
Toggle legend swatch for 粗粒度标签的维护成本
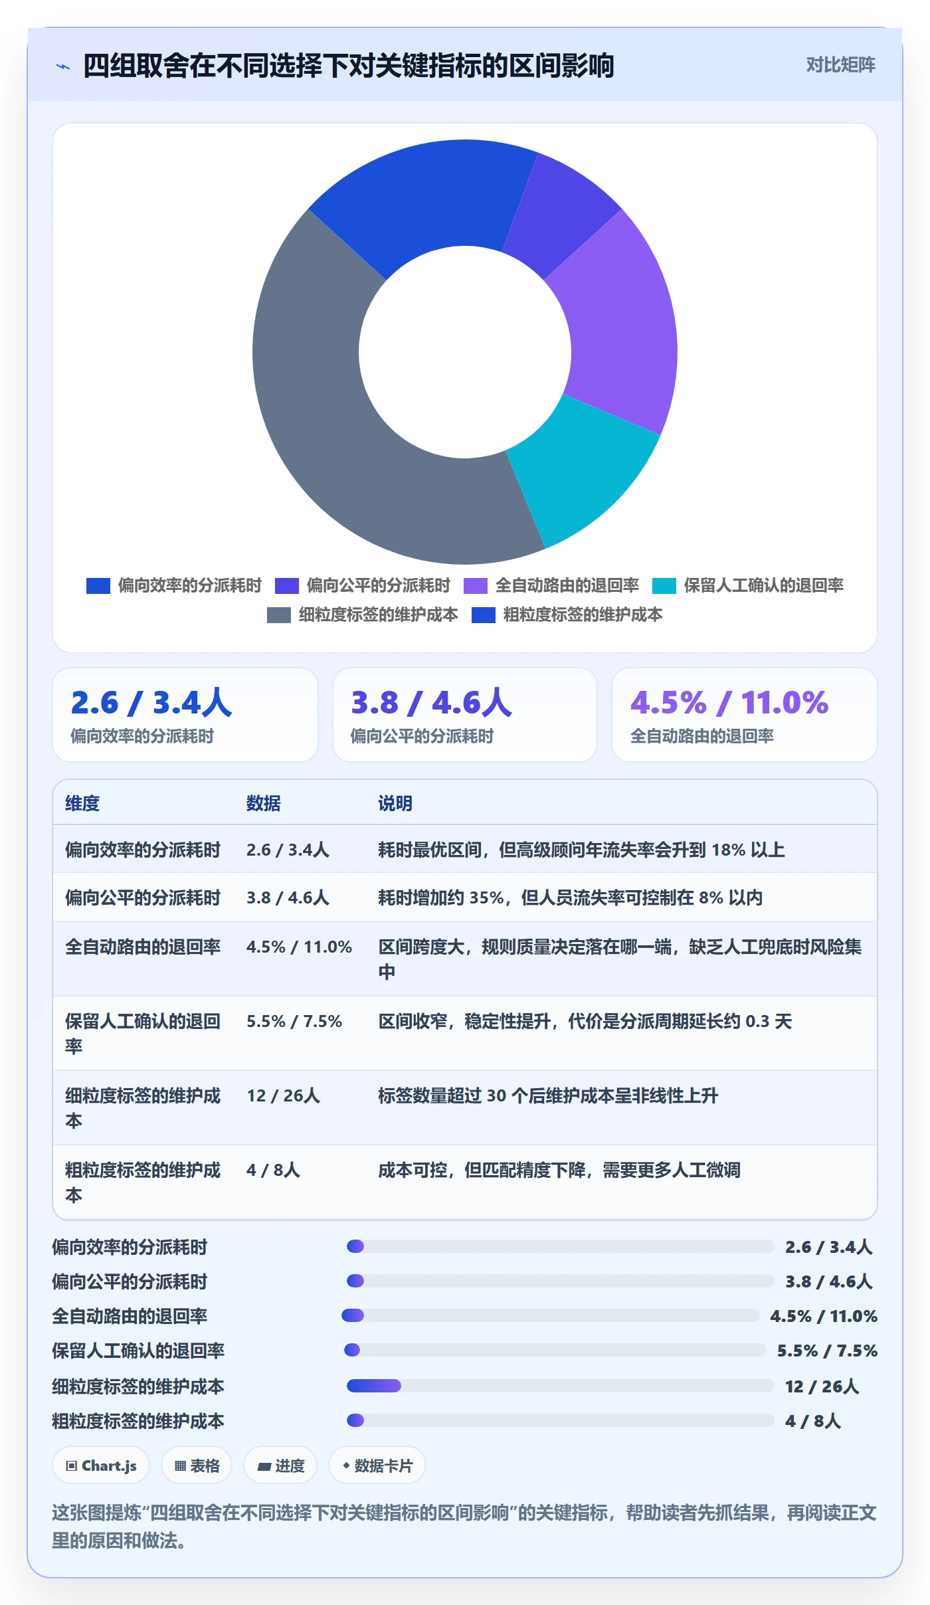pos(483,615)
